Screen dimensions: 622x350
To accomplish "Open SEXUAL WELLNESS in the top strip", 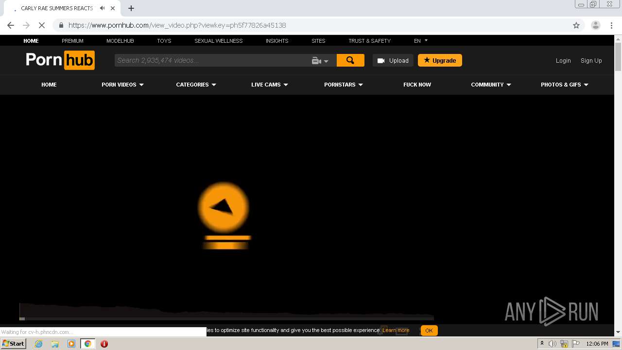I will (x=219, y=41).
